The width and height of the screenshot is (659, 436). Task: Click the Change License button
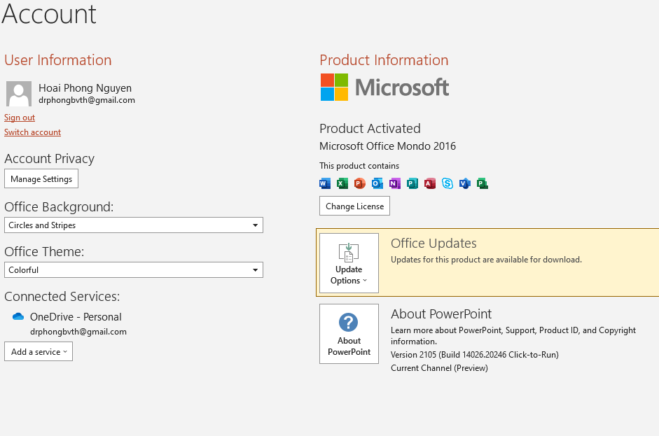point(355,206)
